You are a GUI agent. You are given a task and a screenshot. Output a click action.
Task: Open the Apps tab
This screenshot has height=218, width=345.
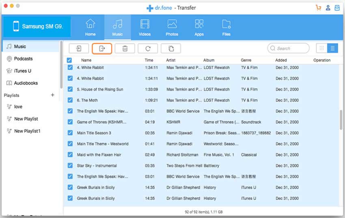coord(199,28)
